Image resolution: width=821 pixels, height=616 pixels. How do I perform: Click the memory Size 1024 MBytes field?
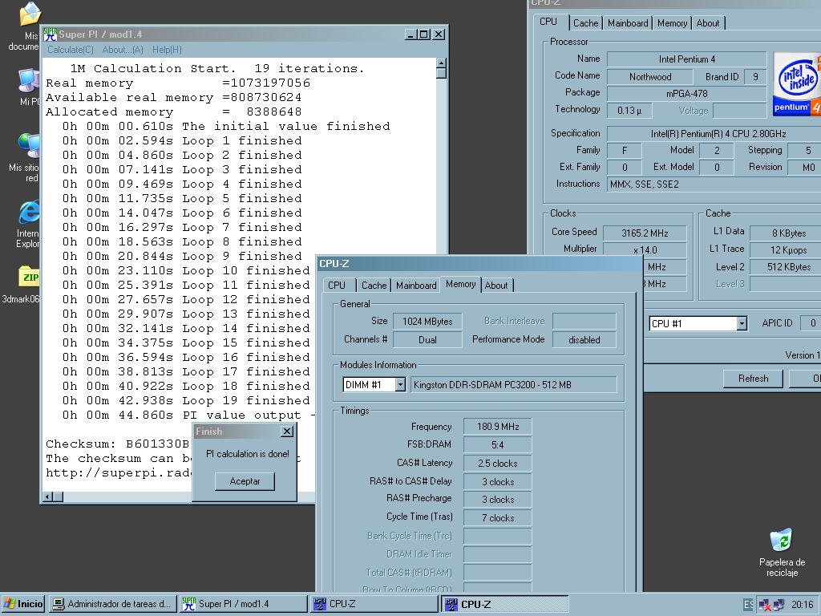click(427, 321)
